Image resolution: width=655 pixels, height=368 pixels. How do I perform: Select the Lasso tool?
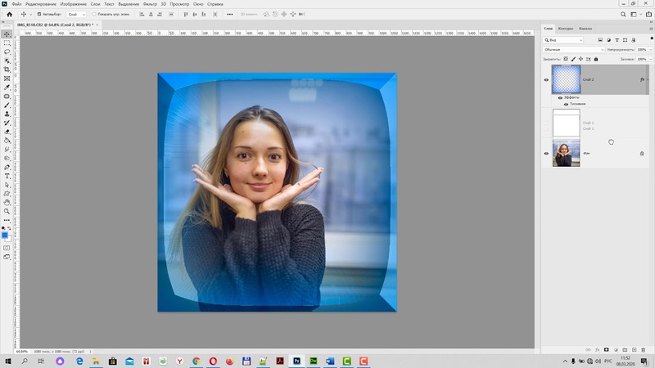point(7,52)
